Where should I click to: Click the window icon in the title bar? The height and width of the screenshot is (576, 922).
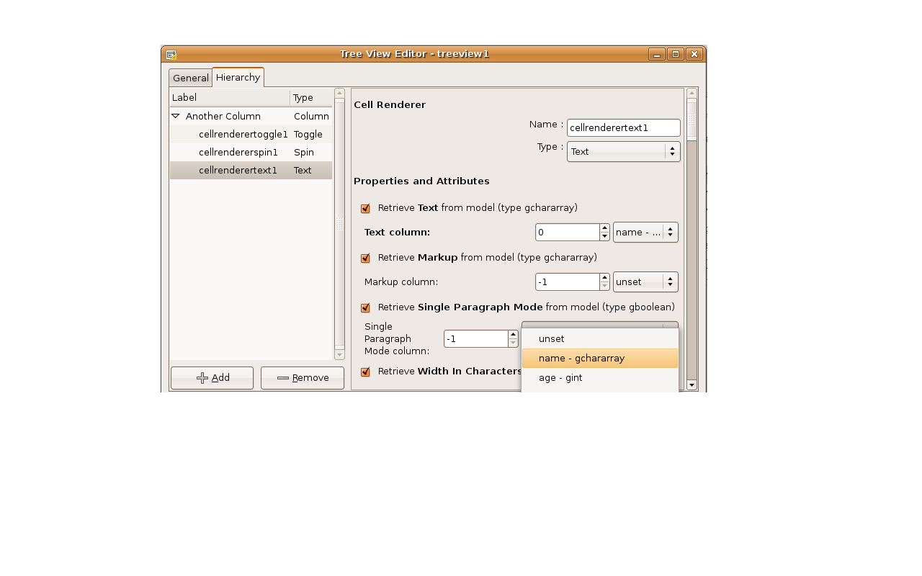click(x=171, y=54)
